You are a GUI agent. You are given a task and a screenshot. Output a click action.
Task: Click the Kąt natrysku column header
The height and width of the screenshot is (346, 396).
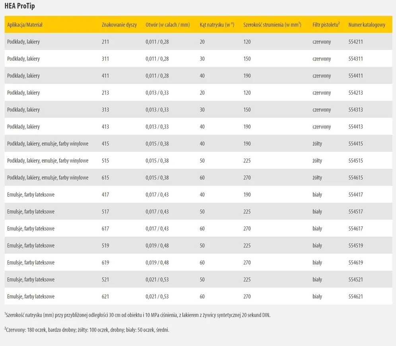pos(217,25)
